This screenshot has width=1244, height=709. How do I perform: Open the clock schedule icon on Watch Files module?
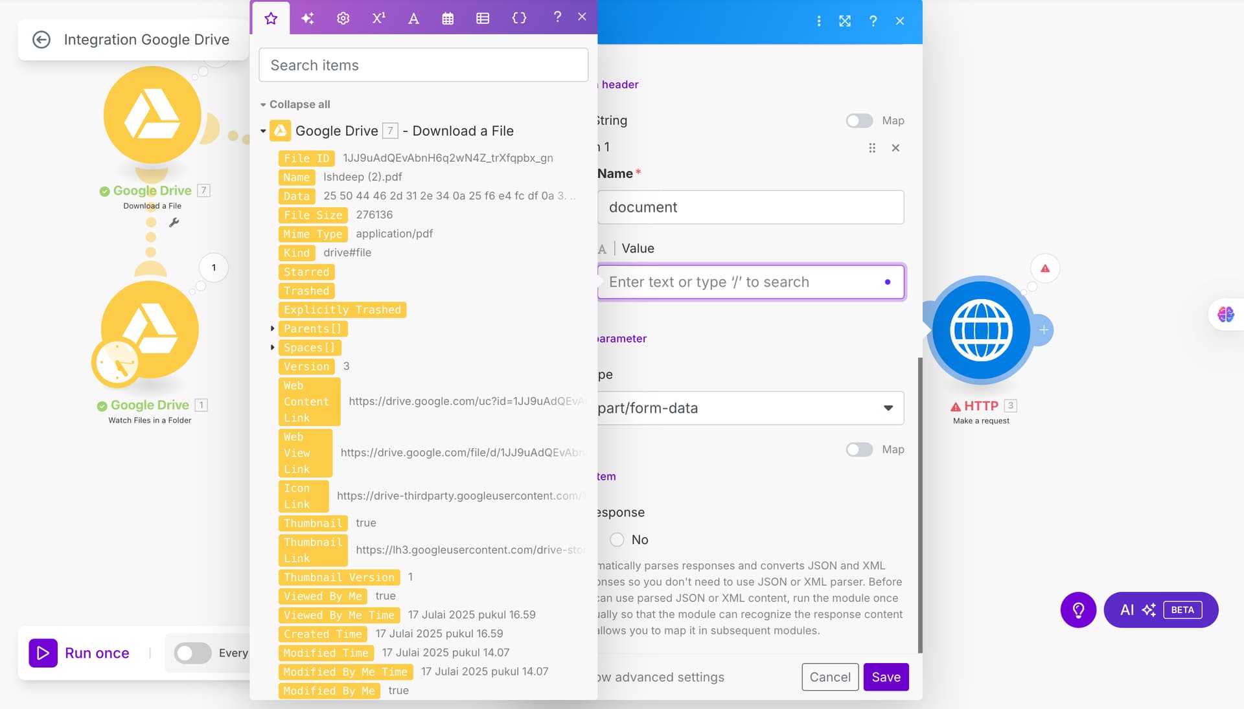[x=117, y=363]
